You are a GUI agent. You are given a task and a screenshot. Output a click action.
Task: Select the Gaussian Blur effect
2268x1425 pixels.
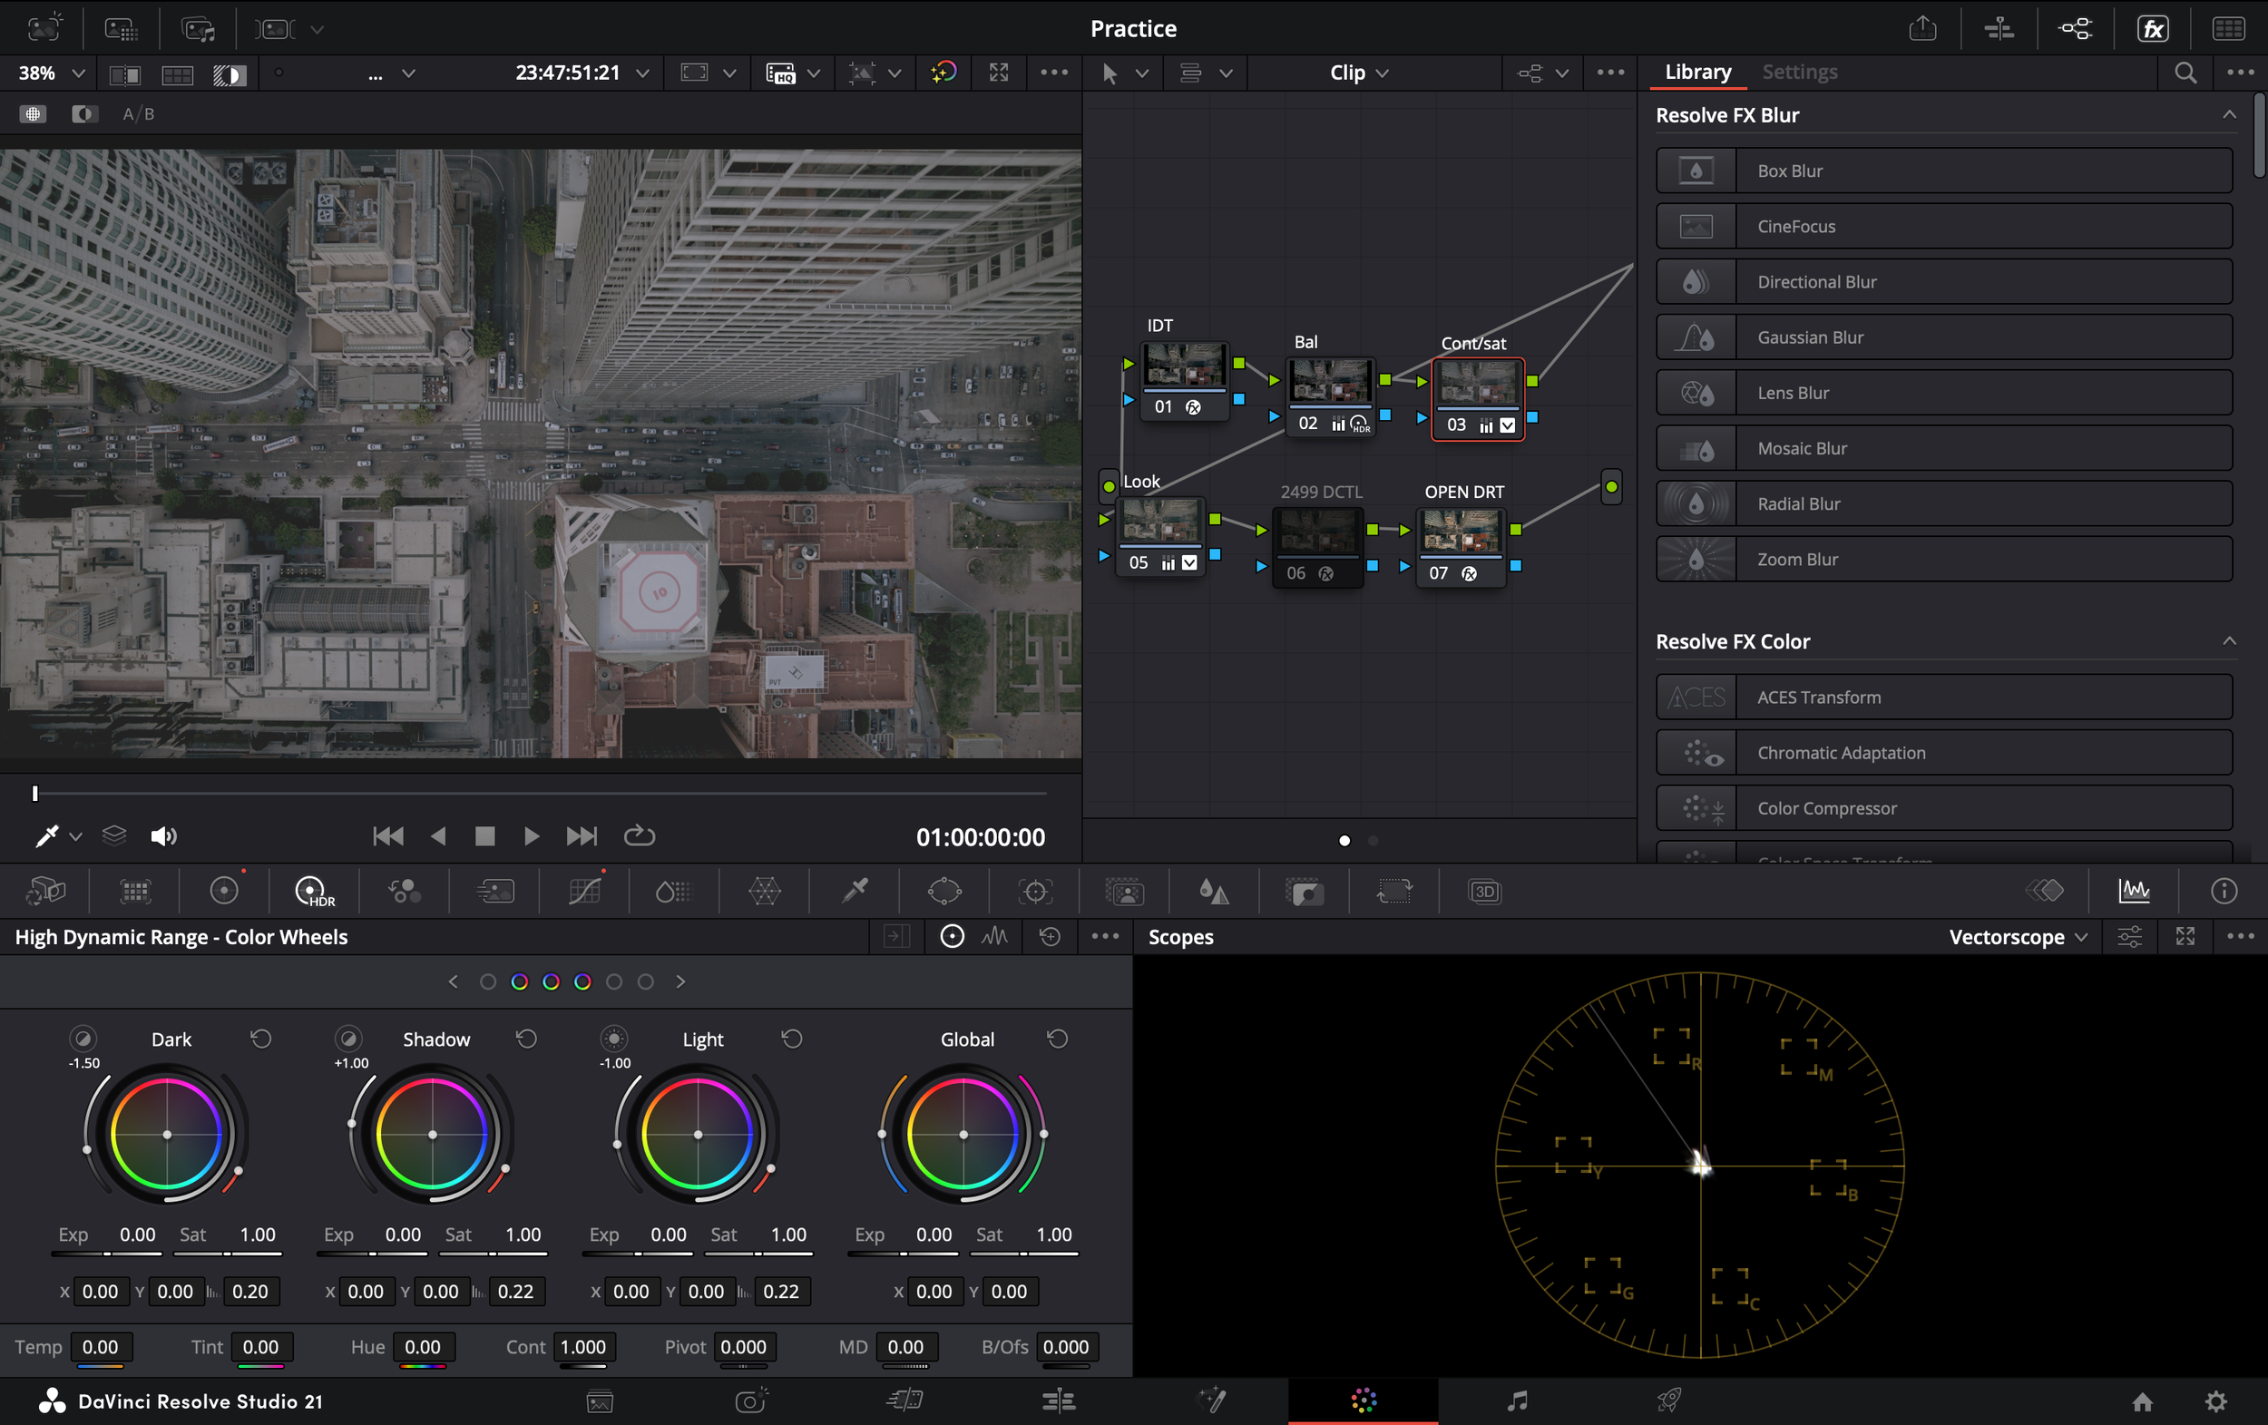[x=1944, y=337]
